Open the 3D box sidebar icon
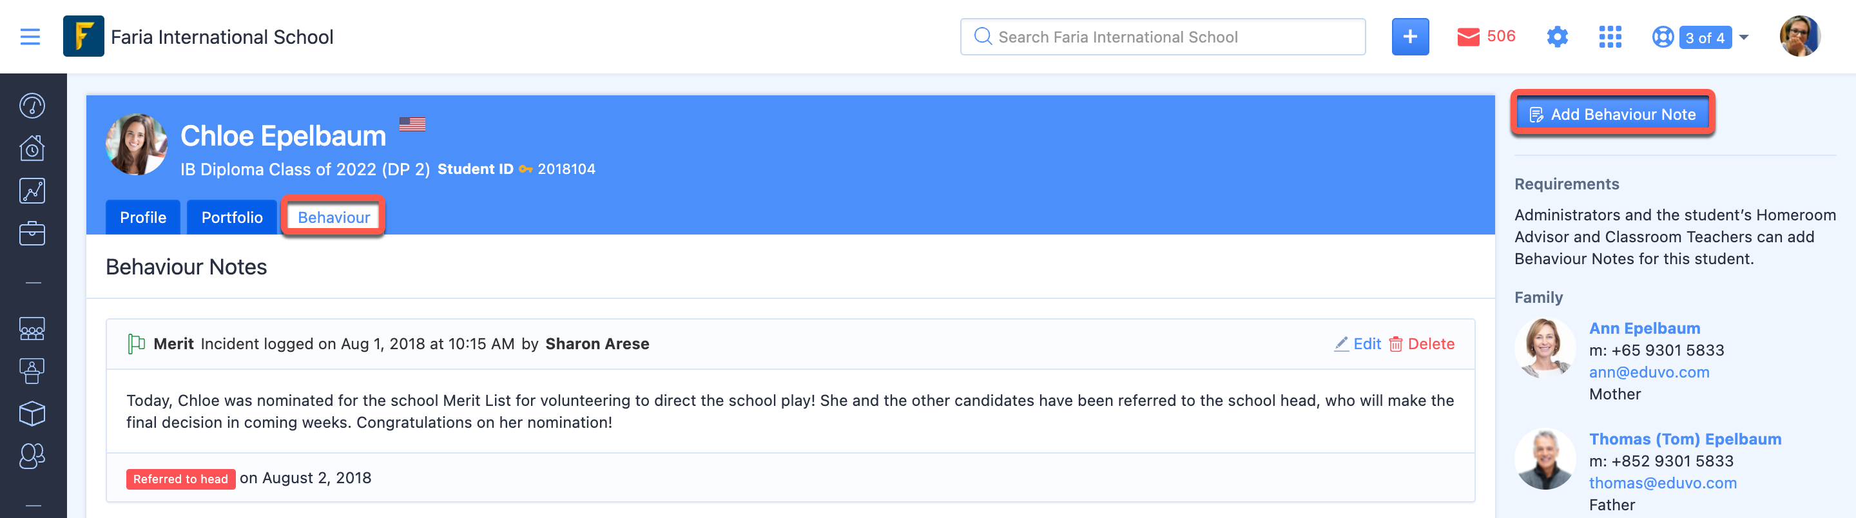The image size is (1856, 518). [32, 414]
